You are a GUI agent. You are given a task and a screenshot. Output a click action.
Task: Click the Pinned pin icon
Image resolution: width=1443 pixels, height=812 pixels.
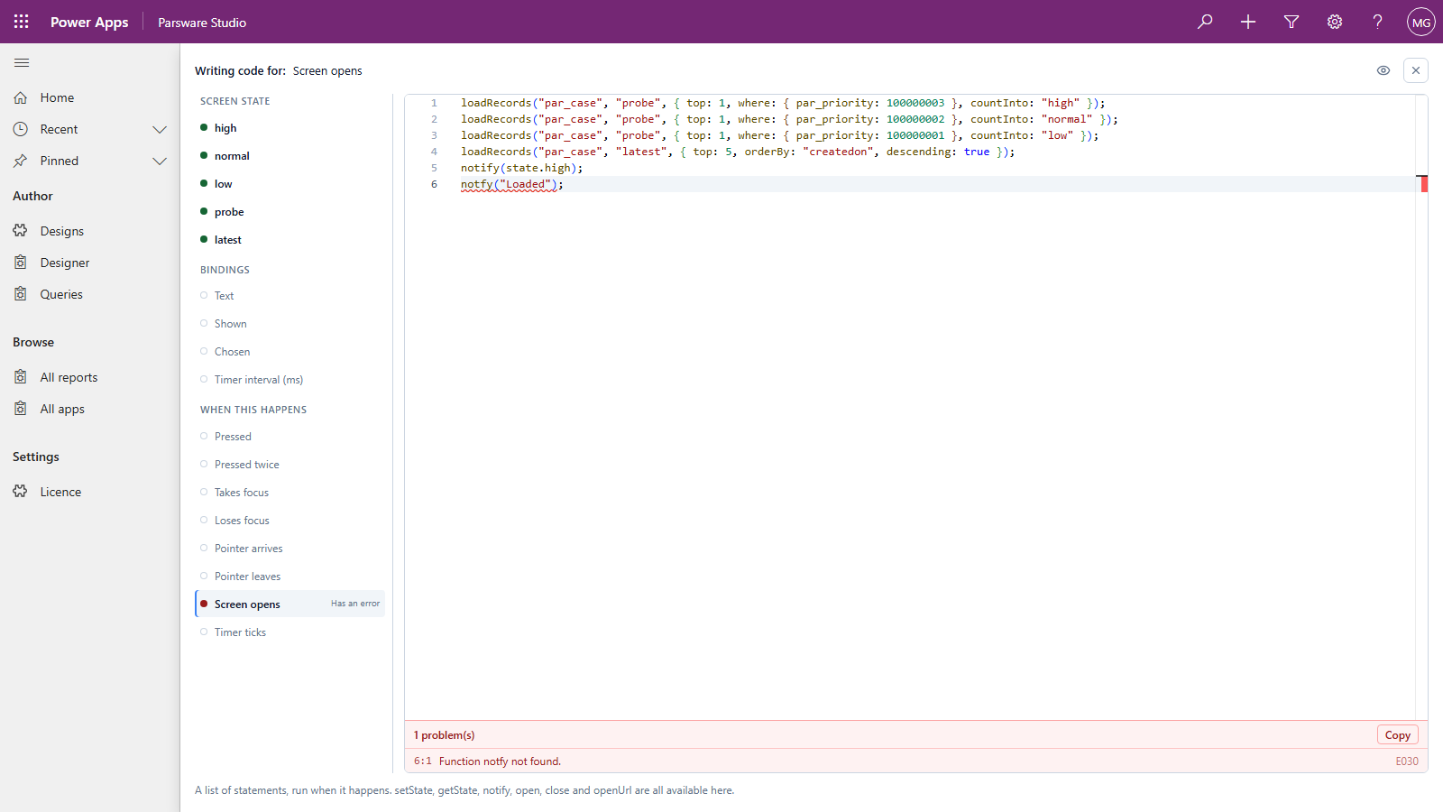[x=21, y=161]
